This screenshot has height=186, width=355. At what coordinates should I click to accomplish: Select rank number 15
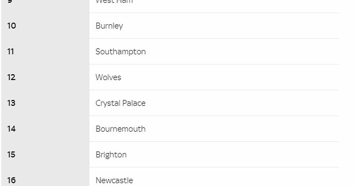pos(11,155)
